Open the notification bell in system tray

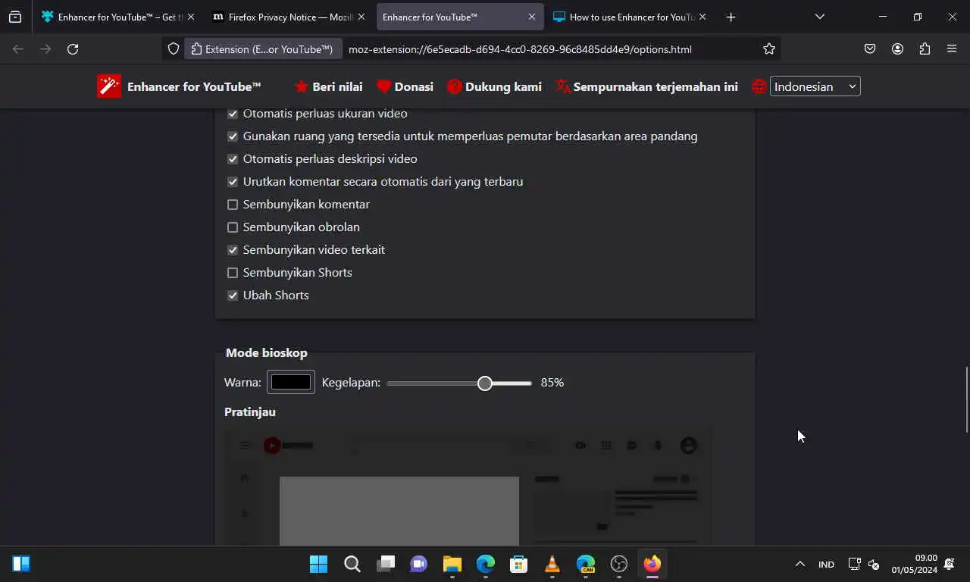(950, 564)
